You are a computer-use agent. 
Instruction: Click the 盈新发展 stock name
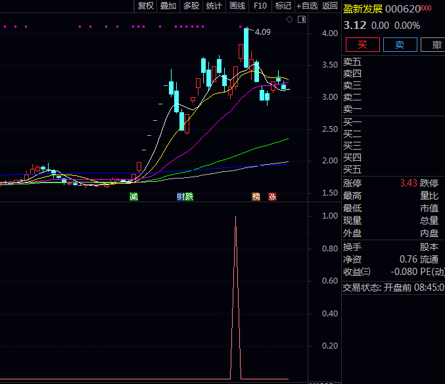(362, 9)
